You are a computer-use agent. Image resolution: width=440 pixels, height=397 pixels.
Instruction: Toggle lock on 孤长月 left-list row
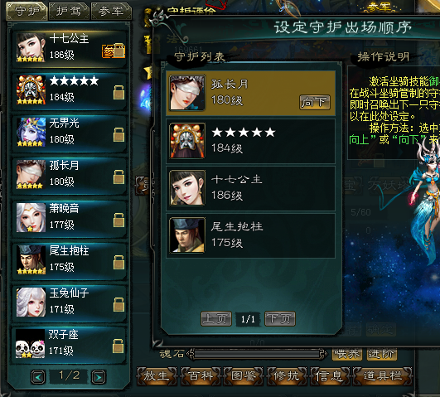(x=118, y=177)
